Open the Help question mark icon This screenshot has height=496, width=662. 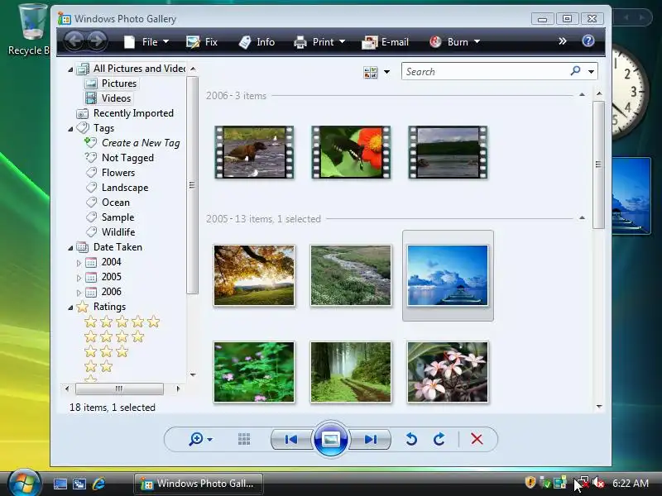click(x=588, y=41)
